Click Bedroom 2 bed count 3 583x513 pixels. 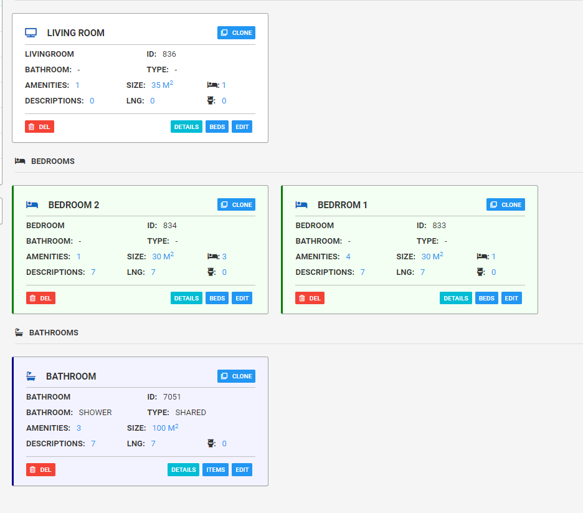[224, 257]
